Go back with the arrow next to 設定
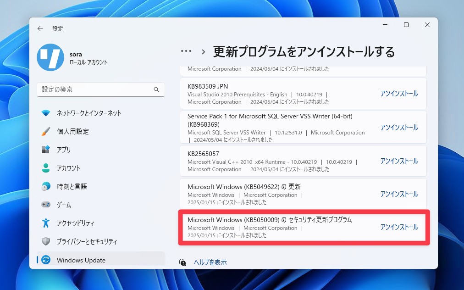Image resolution: width=464 pixels, height=290 pixels. click(x=40, y=28)
